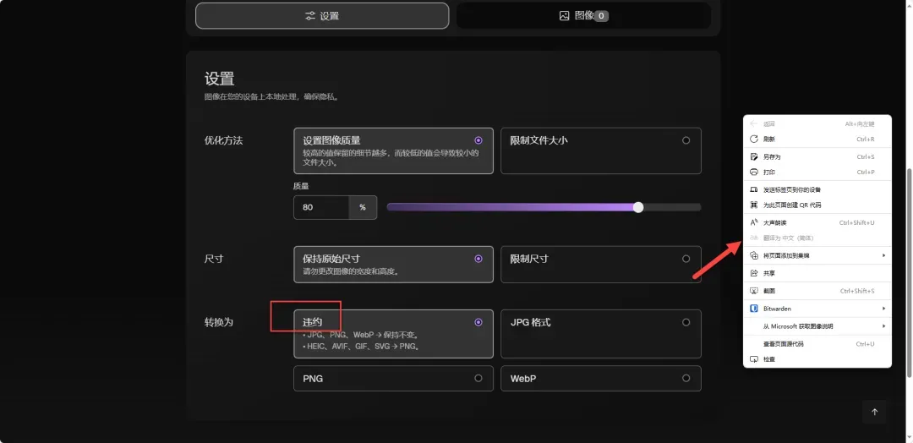Choose JPG 格式 as the output format
The height and width of the screenshot is (443, 913).
[601, 334]
